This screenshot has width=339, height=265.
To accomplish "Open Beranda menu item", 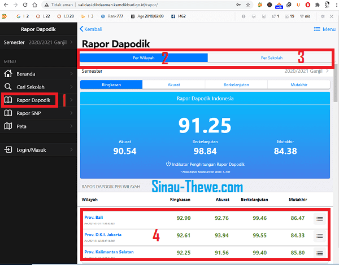I will pyautogui.click(x=38, y=74).
